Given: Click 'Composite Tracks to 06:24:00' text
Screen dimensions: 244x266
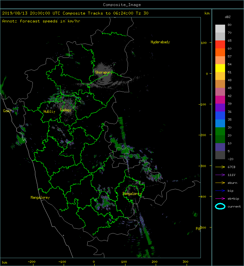Looking at the screenshot, I should click(98, 13).
